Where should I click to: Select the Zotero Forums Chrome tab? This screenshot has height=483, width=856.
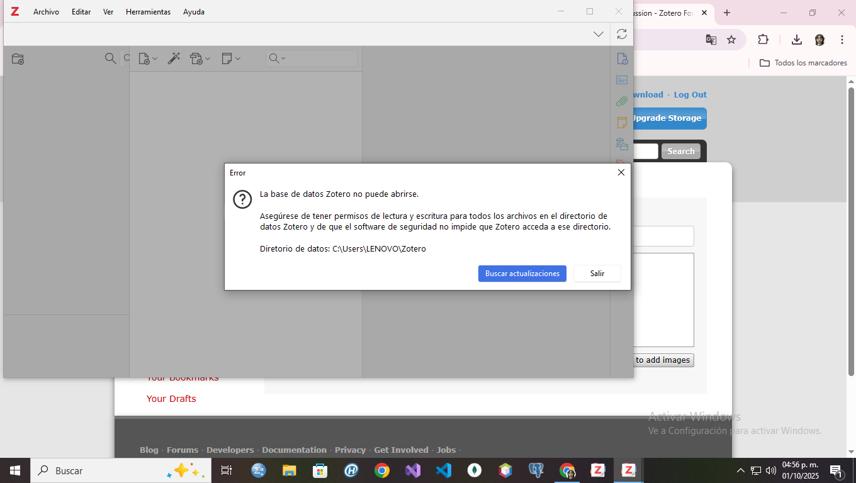663,13
